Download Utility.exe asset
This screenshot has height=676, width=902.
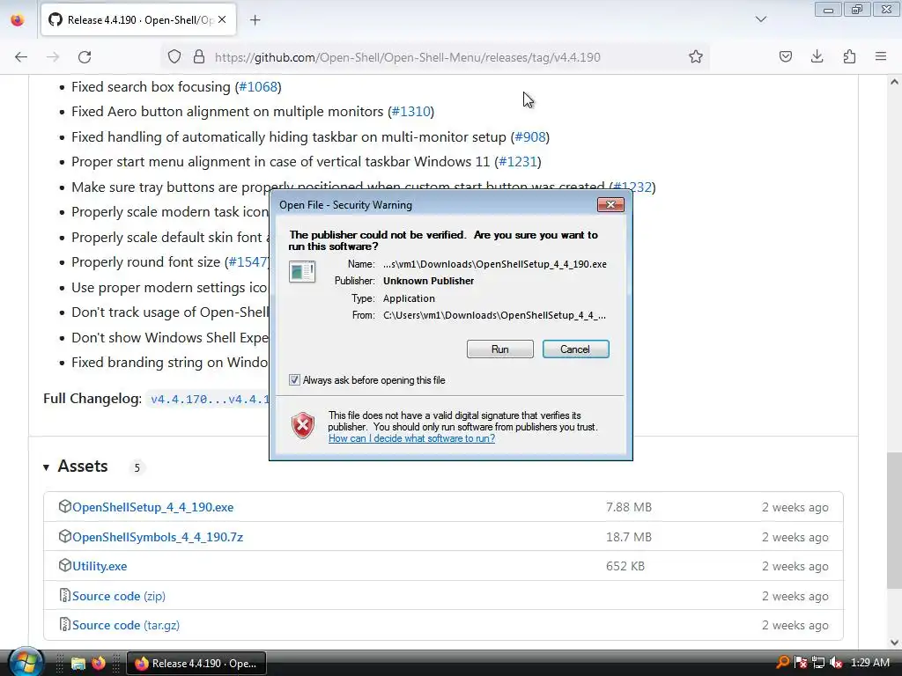point(100,566)
